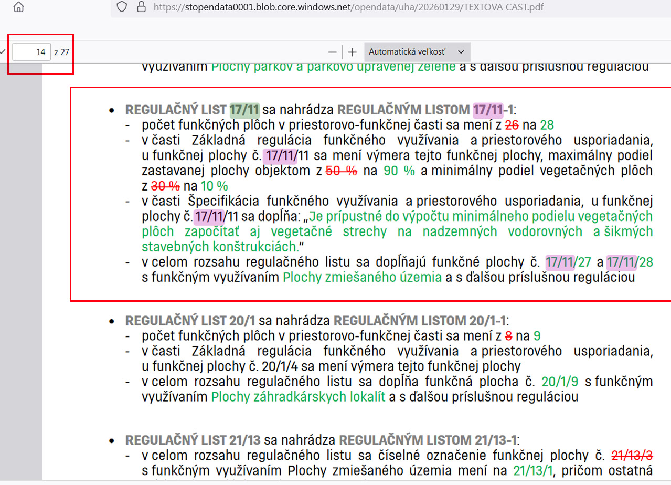Click the struck-through red number 26
The image size is (671, 485).
pyautogui.click(x=512, y=125)
